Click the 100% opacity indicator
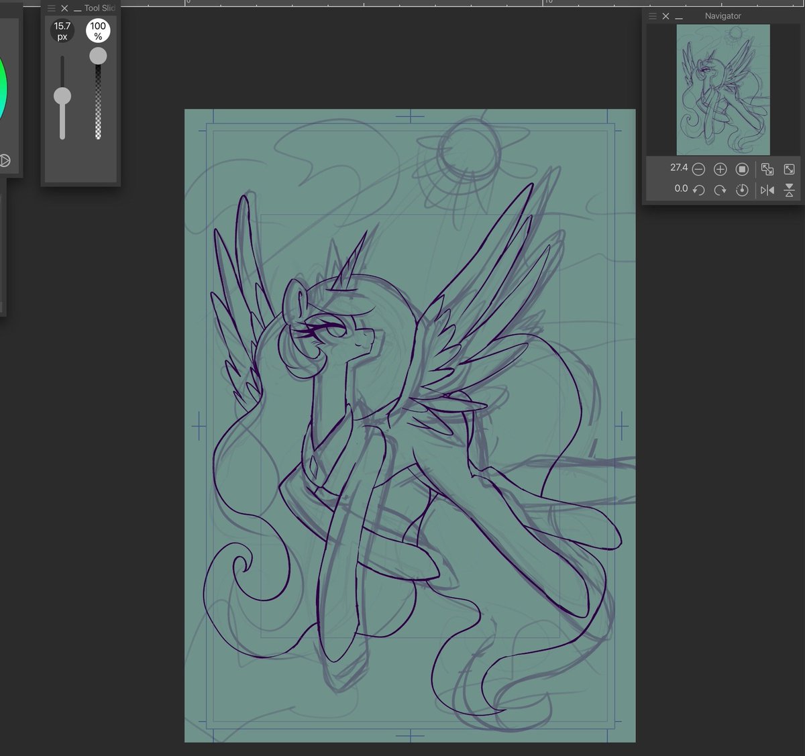Viewport: 805px width, 756px height. click(x=98, y=31)
